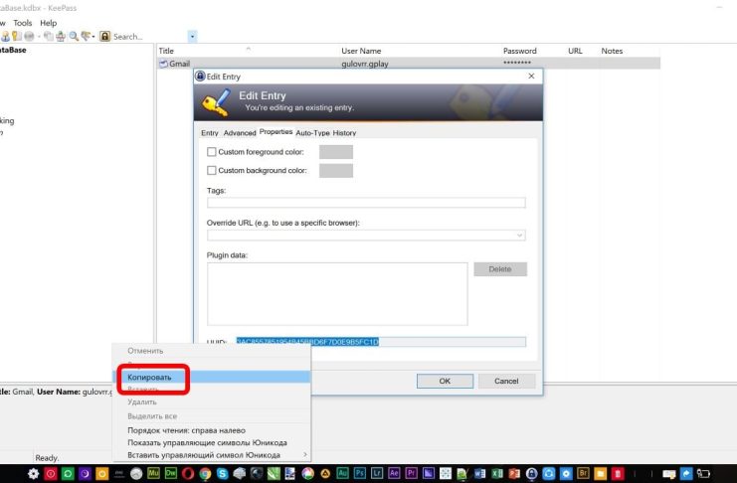Click Cancel in Edit Entry dialog

coord(506,381)
